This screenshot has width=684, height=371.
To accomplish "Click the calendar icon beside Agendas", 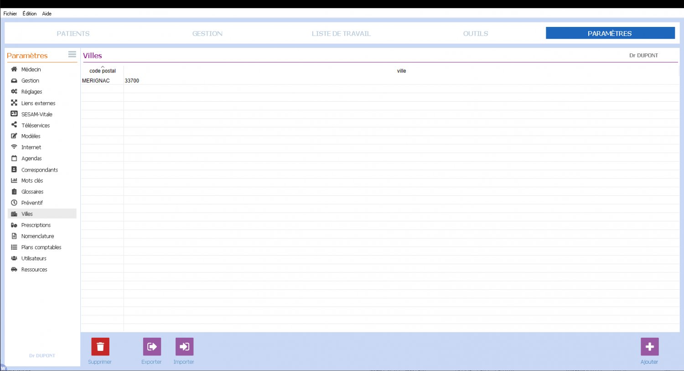I will click(14, 158).
